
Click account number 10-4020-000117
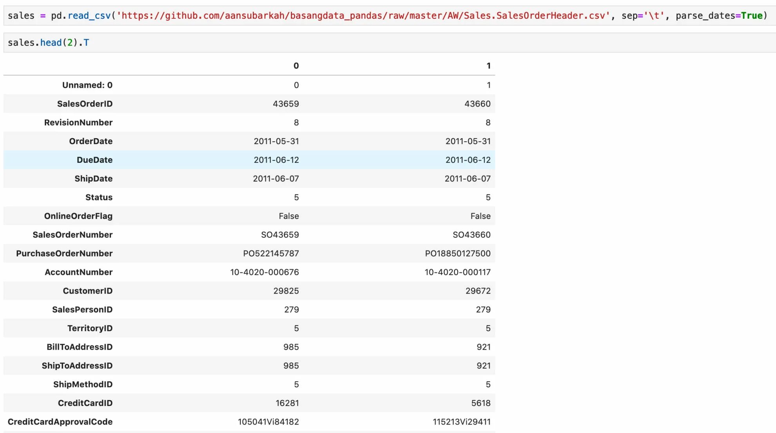coord(457,272)
